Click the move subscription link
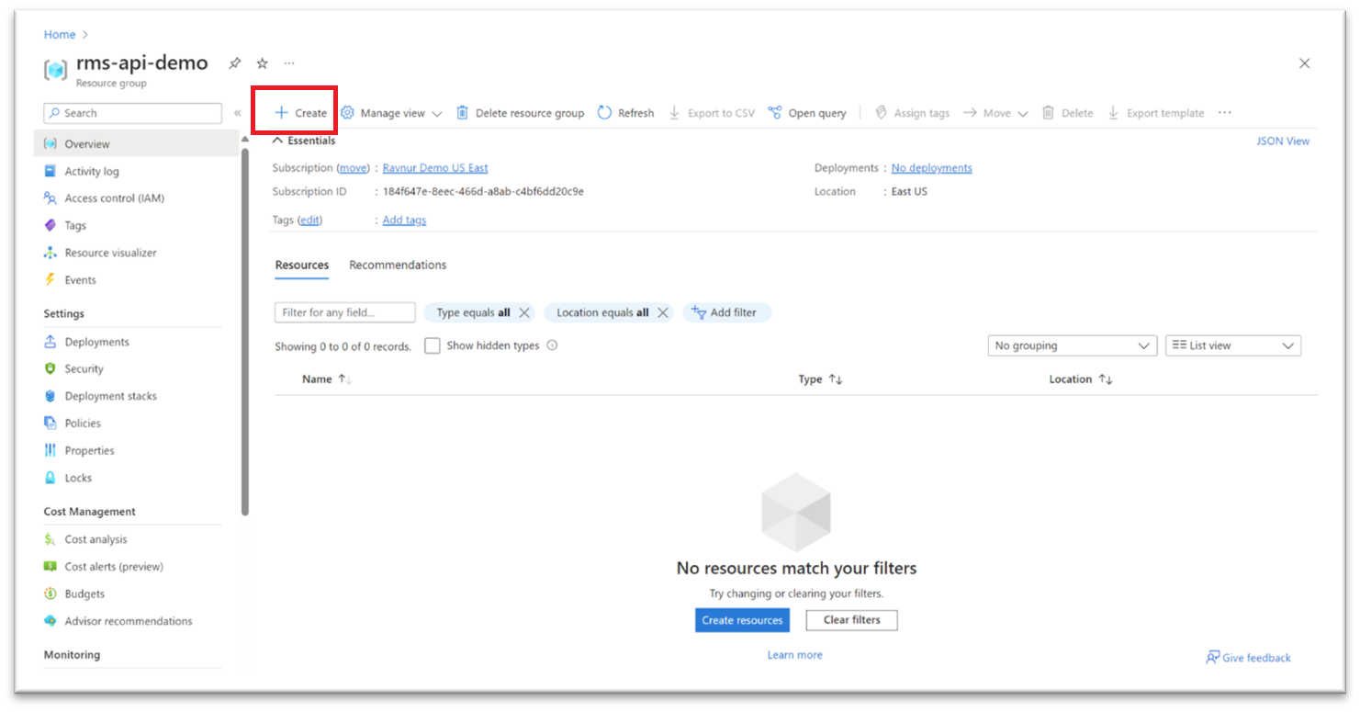 pyautogui.click(x=353, y=168)
